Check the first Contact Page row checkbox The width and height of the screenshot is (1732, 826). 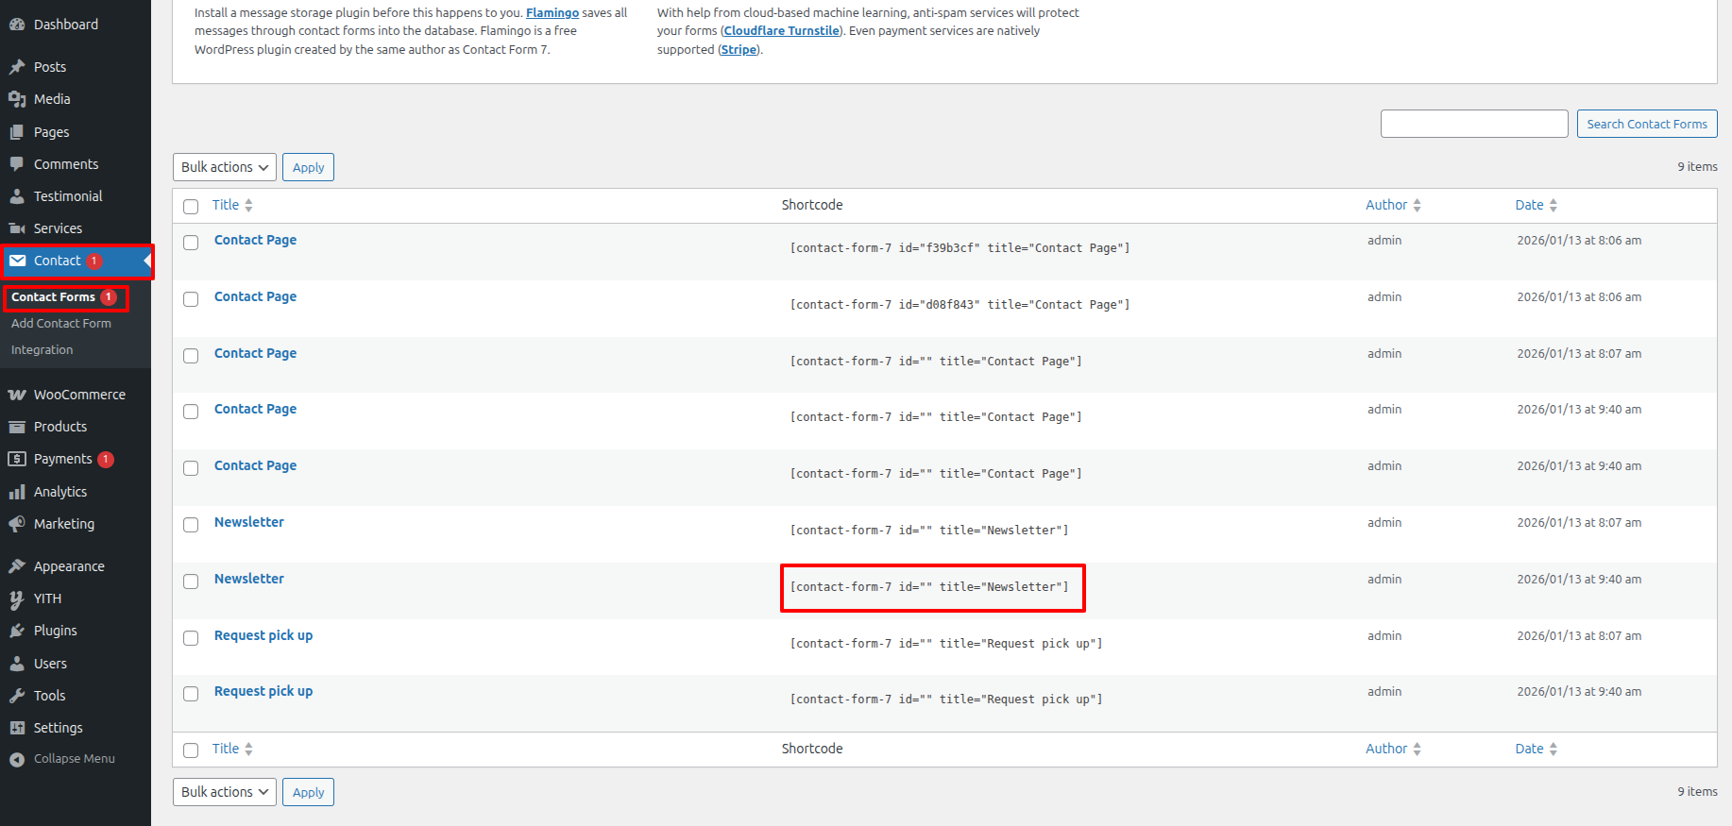pos(191,243)
